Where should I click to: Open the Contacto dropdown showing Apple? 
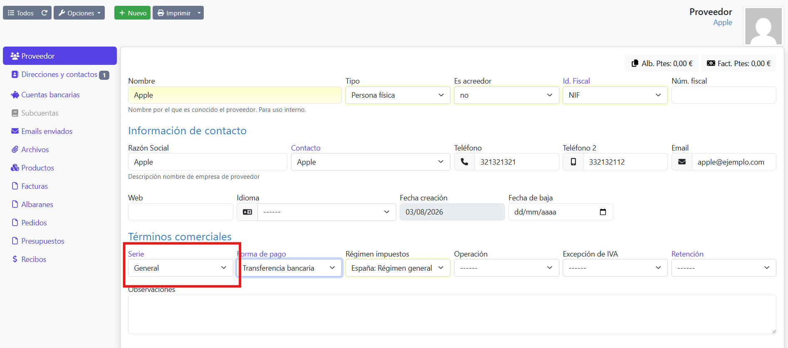click(371, 162)
